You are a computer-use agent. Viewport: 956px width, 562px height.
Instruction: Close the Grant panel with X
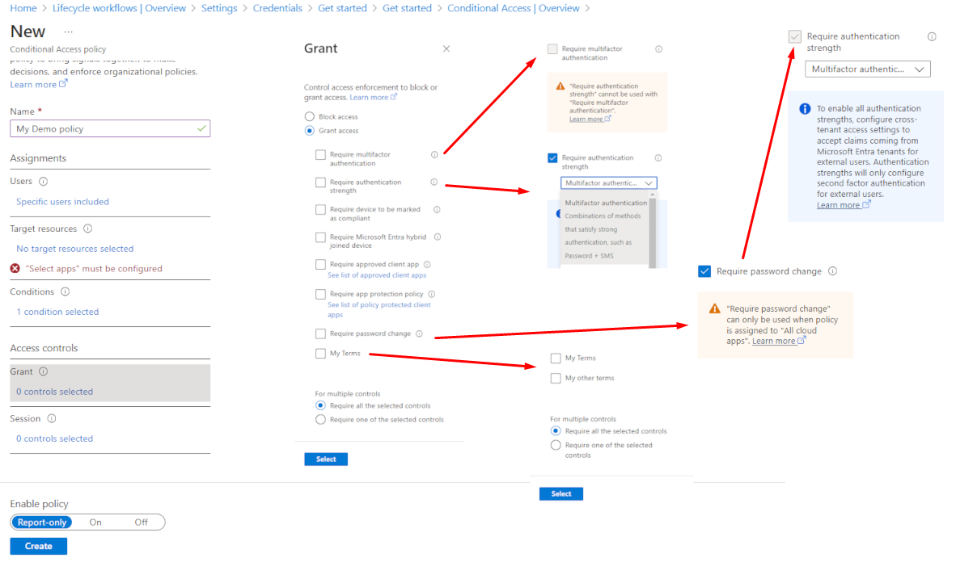click(446, 48)
